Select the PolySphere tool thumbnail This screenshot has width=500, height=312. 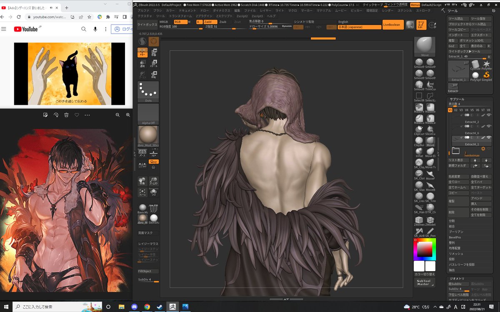click(x=475, y=75)
